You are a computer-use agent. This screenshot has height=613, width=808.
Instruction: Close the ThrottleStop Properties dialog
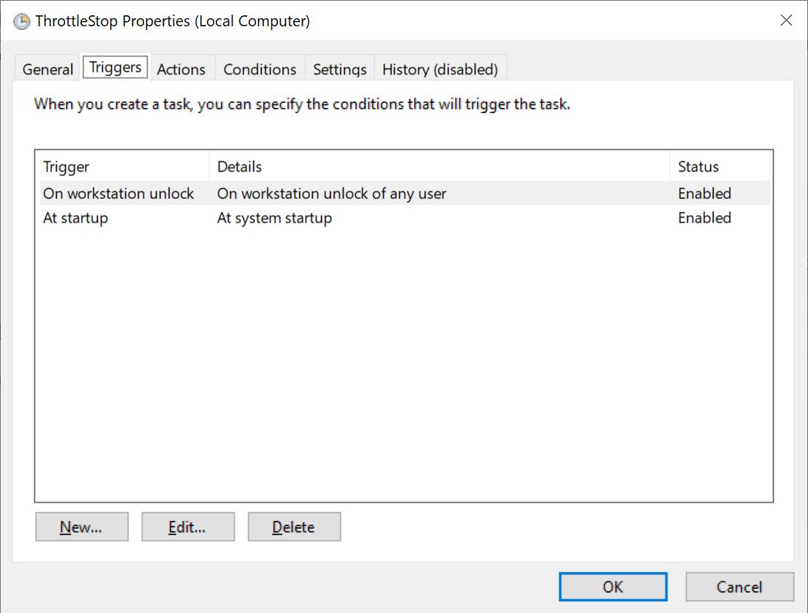pyautogui.click(x=786, y=20)
